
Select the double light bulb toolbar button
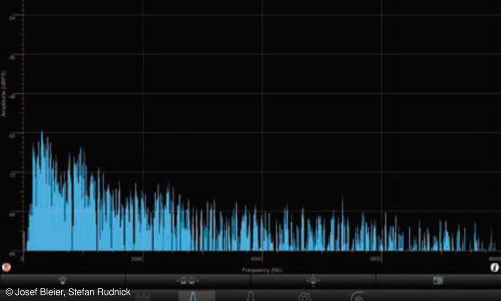point(188,280)
